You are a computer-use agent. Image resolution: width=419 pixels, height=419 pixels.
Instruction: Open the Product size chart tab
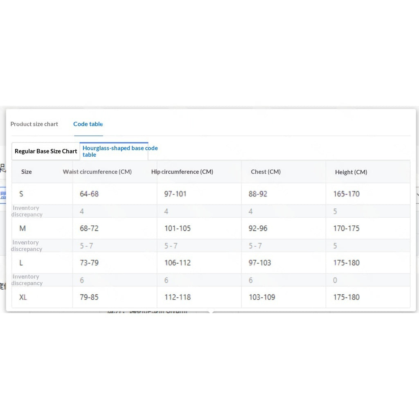click(x=34, y=124)
